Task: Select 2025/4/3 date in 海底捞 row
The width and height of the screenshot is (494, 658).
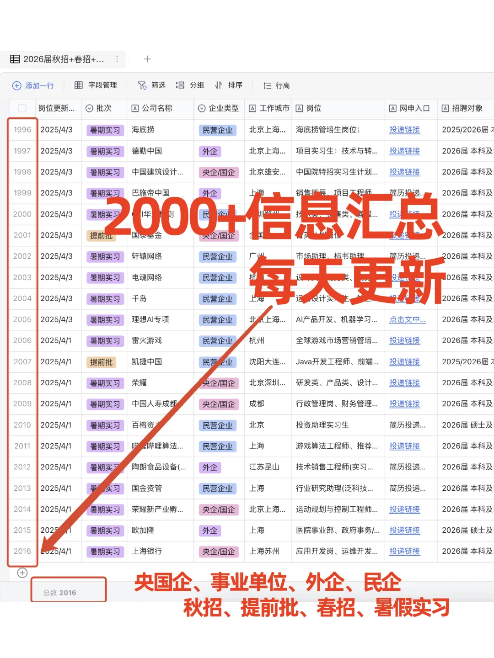Action: pyautogui.click(x=59, y=130)
